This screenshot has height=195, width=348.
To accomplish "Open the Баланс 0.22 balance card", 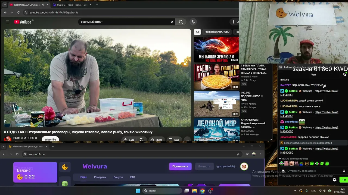I will (x=35, y=172).
